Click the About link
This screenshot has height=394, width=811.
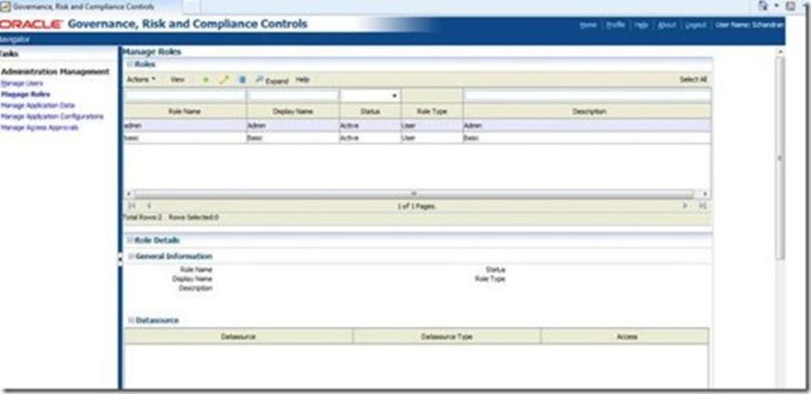pos(666,25)
